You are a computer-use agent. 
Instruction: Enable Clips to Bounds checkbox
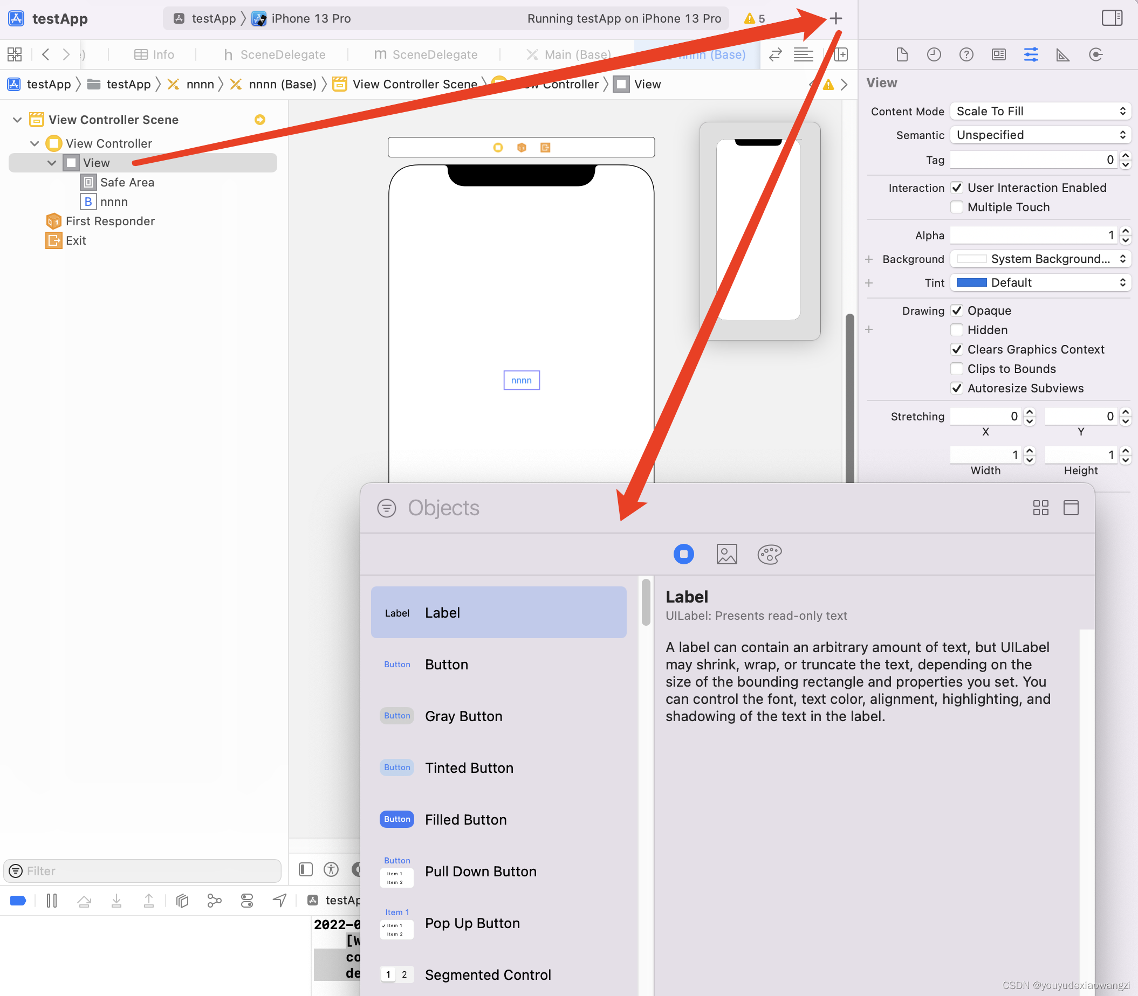coord(957,369)
